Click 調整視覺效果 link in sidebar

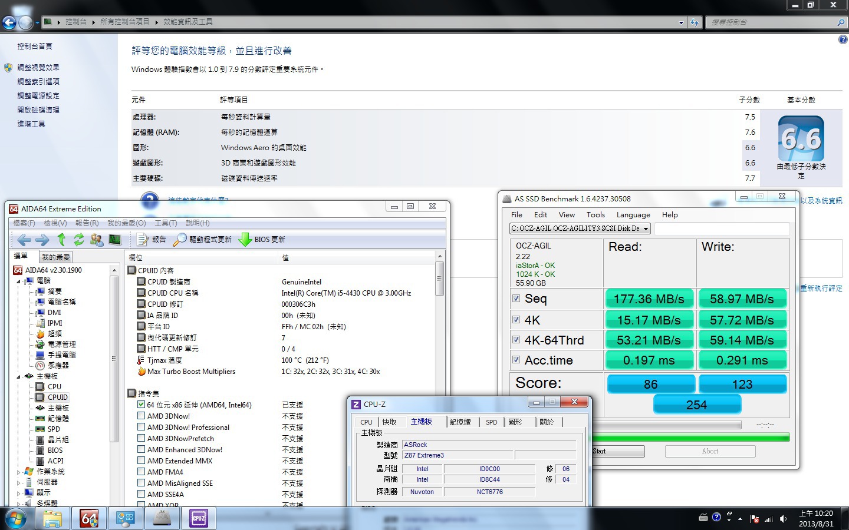(38, 68)
